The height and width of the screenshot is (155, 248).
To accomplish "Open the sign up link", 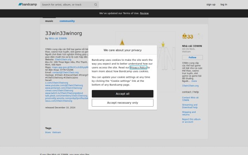I will (x=211, y=5).
